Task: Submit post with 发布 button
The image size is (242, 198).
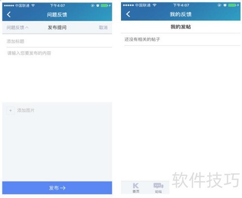Action: (57, 188)
